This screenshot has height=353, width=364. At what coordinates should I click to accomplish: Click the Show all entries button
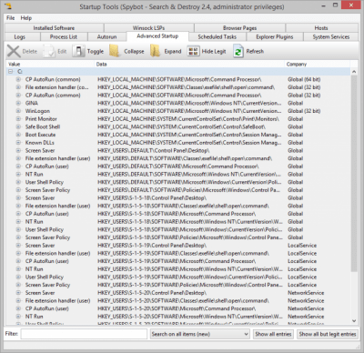273,334
